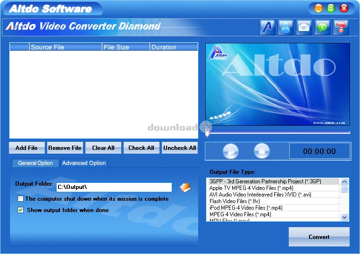Uncheck Show output folder when done

click(x=20, y=210)
